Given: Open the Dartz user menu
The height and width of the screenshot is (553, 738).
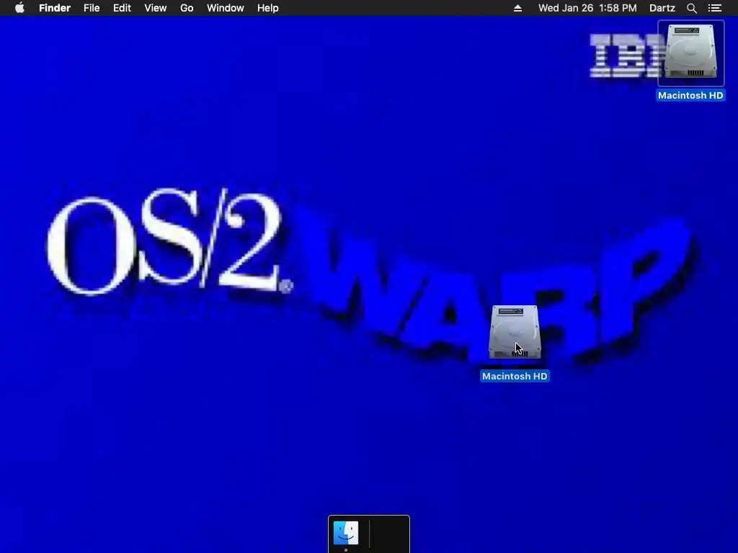Looking at the screenshot, I should (662, 8).
